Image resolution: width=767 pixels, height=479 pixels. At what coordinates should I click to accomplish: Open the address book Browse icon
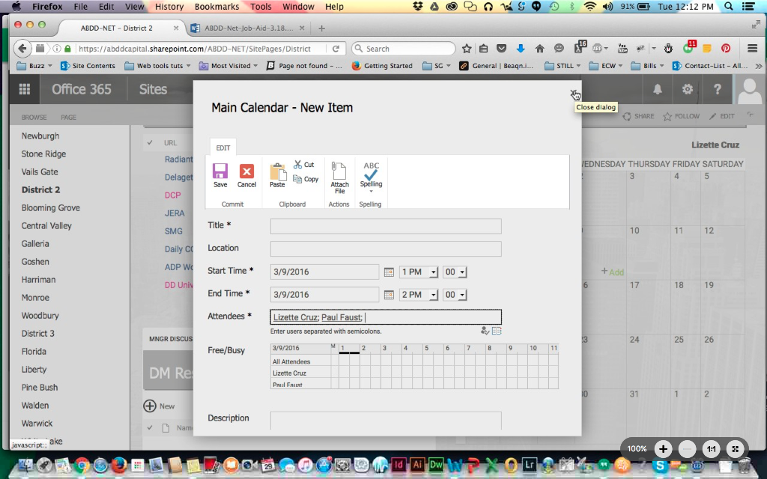(497, 330)
